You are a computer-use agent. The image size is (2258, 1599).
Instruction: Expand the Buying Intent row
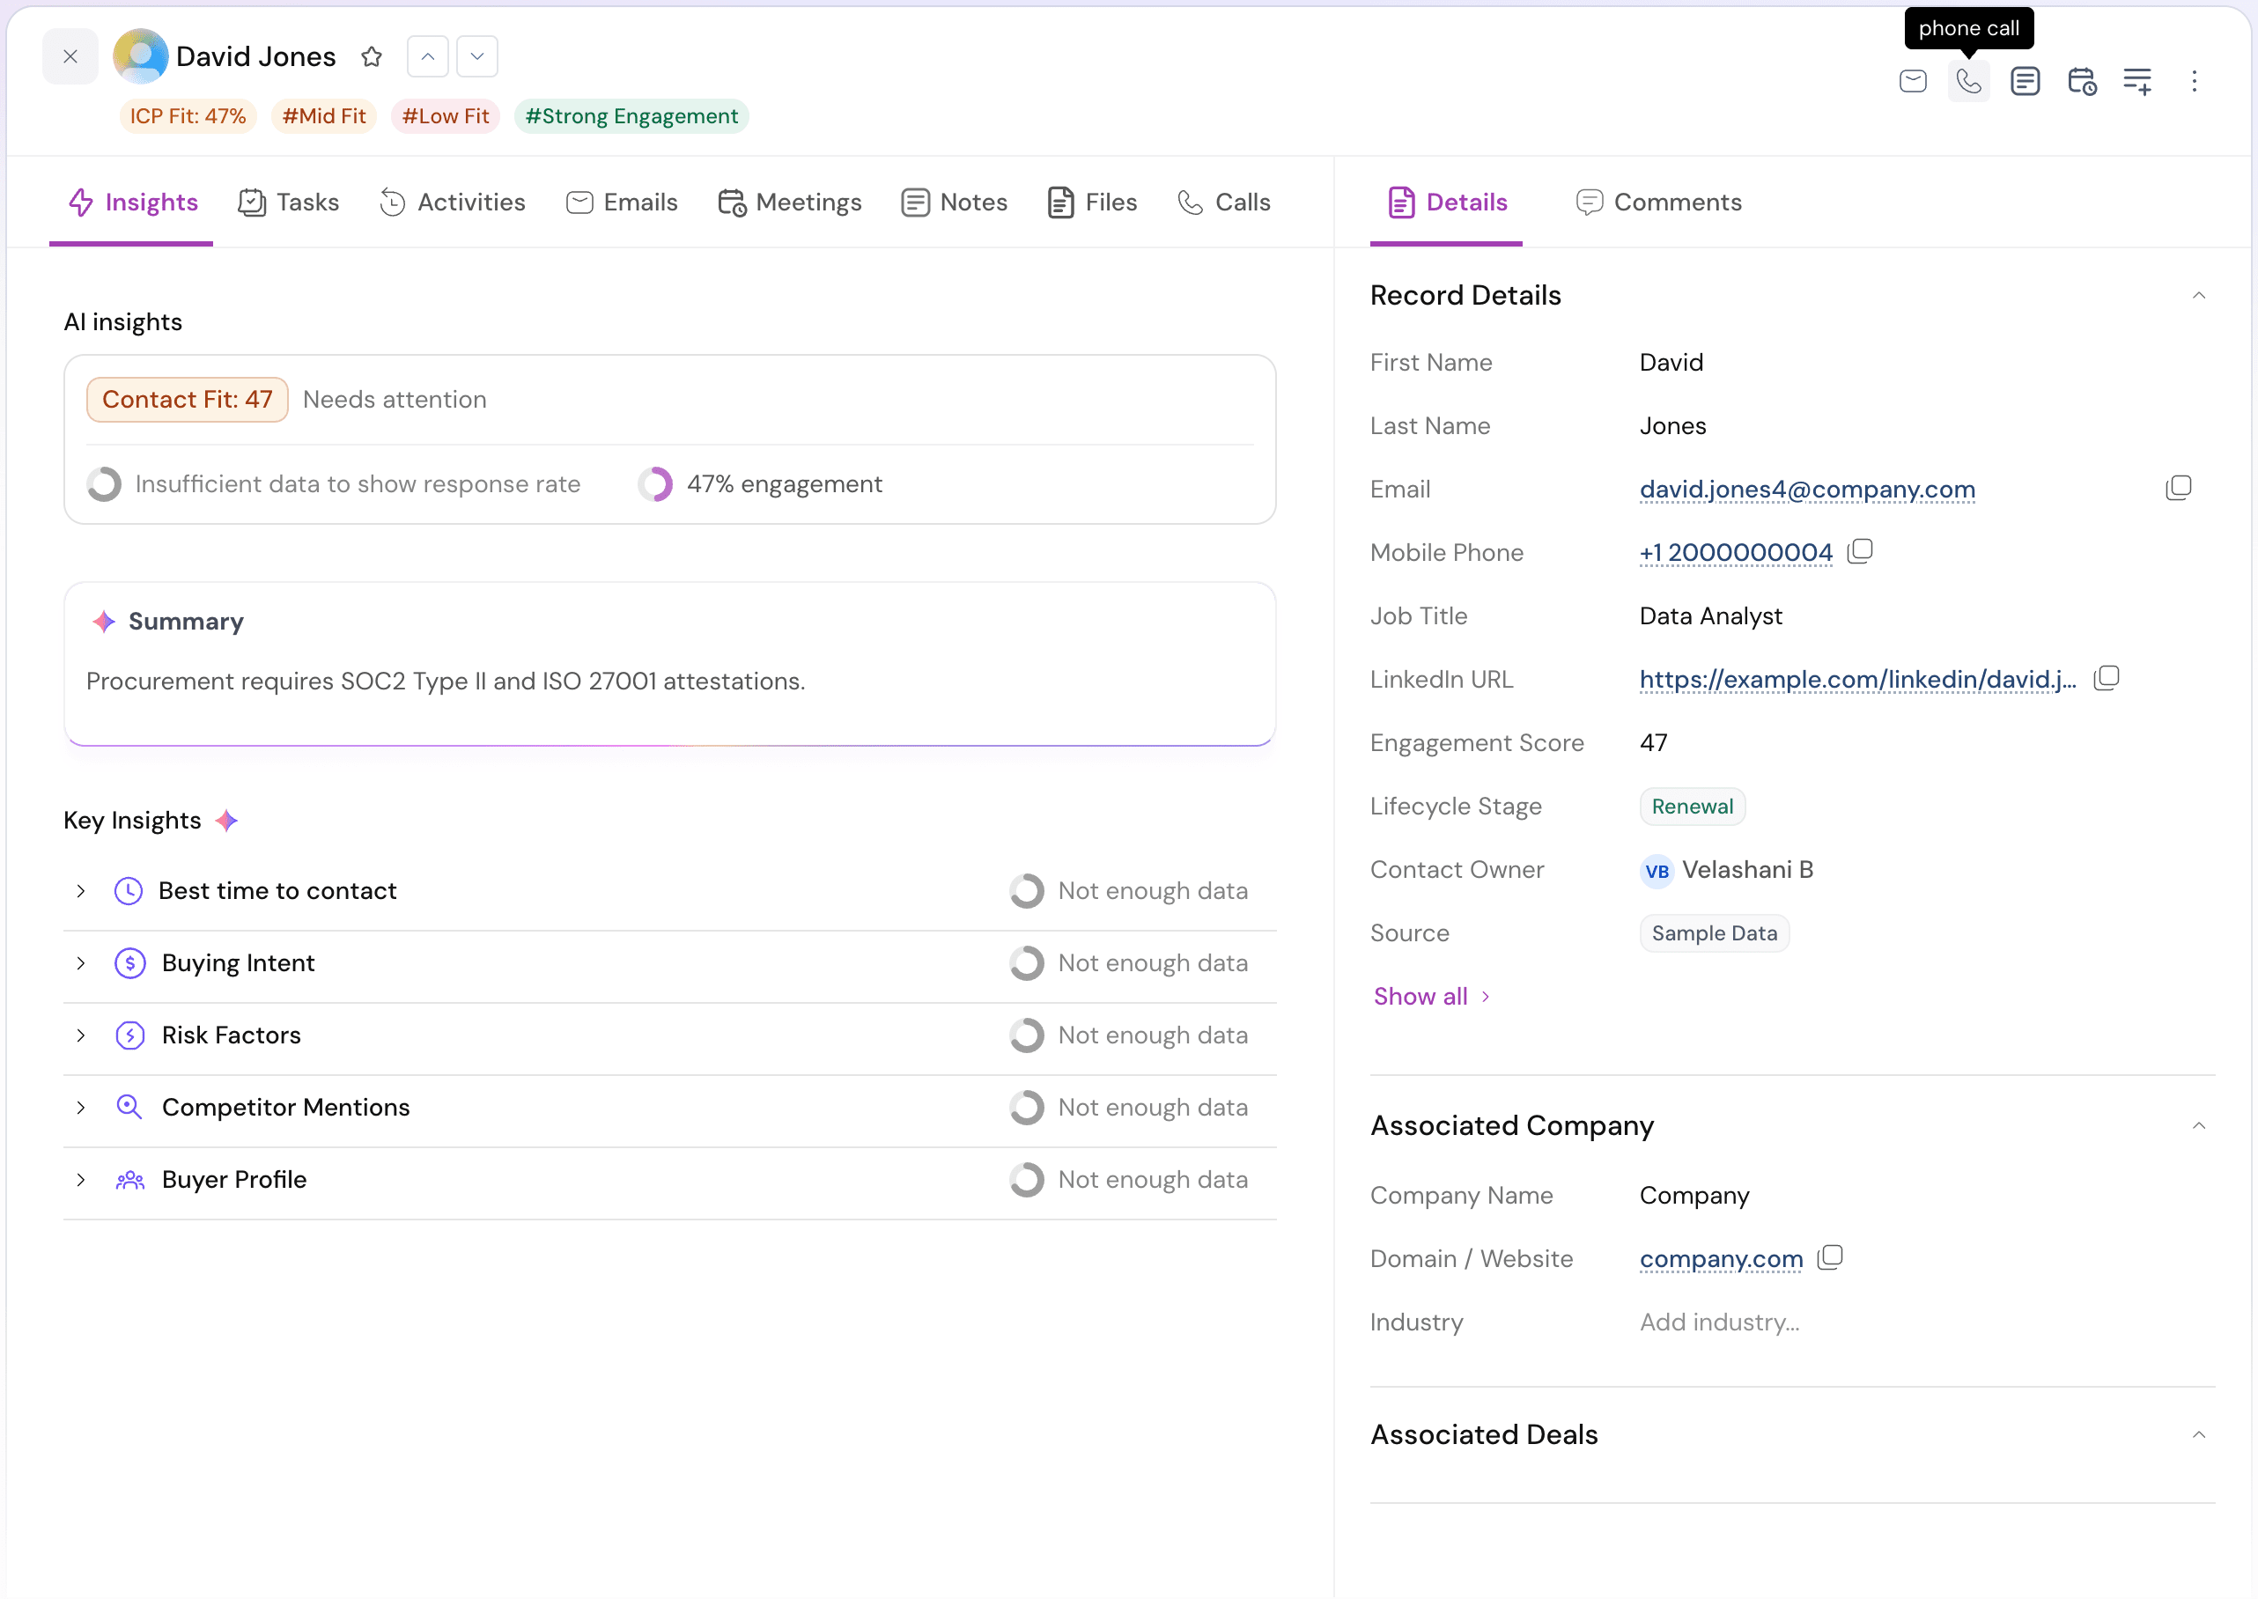coord(81,963)
